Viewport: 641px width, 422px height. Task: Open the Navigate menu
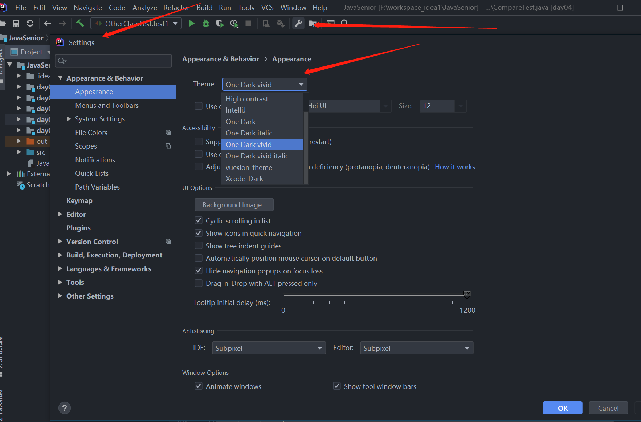(x=88, y=8)
